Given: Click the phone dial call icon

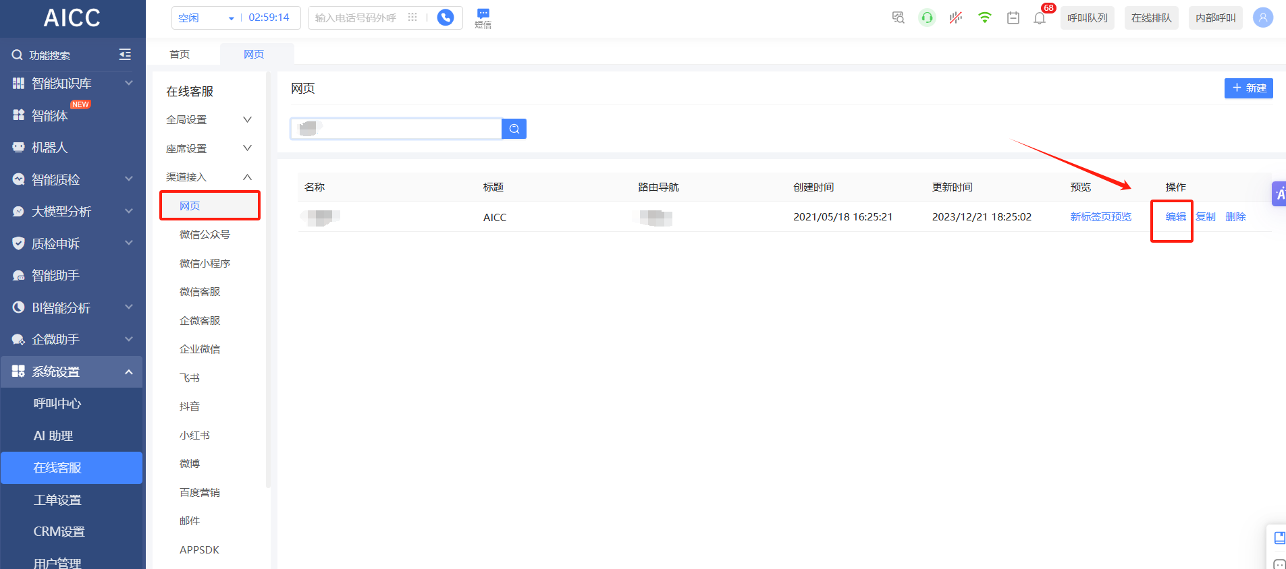Looking at the screenshot, I should (x=446, y=18).
